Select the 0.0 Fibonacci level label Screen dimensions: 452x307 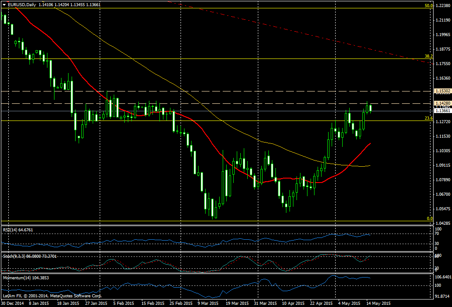click(x=430, y=219)
